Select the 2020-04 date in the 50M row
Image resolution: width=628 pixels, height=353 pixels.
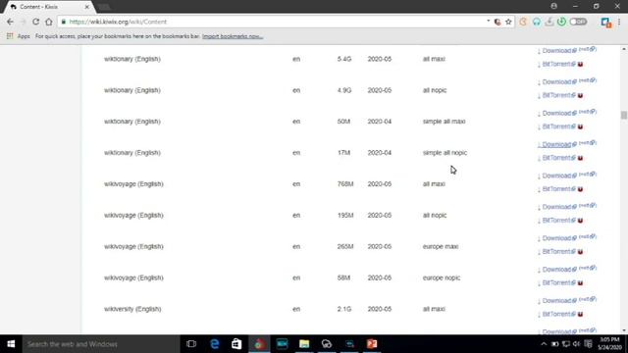380,122
